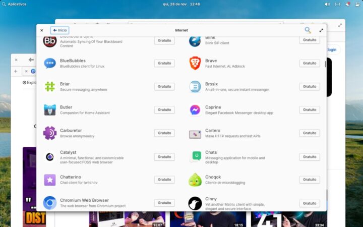Viewport: 363px width, 227px height.
Task: Open the session power indicator in panel
Action: pyautogui.click(x=358, y=4)
